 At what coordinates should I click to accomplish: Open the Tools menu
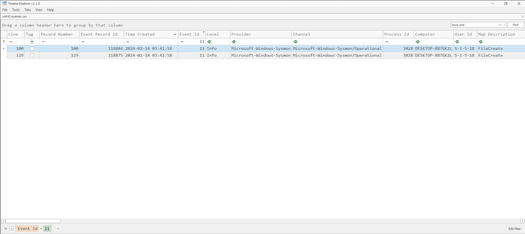16,10
